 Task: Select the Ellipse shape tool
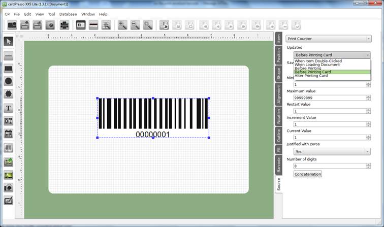tap(8, 81)
